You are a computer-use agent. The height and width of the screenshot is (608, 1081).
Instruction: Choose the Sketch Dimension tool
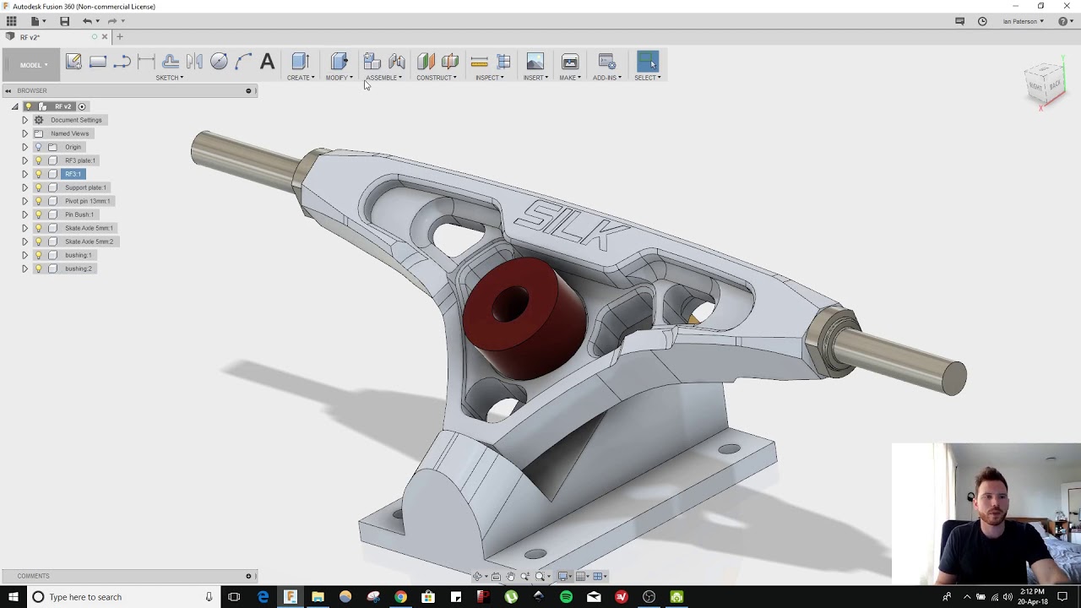146,62
